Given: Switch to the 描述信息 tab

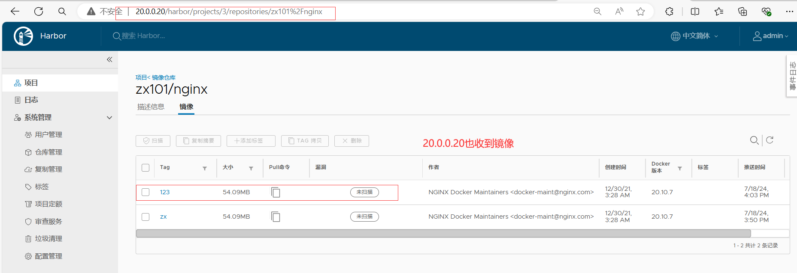Looking at the screenshot, I should tap(151, 107).
